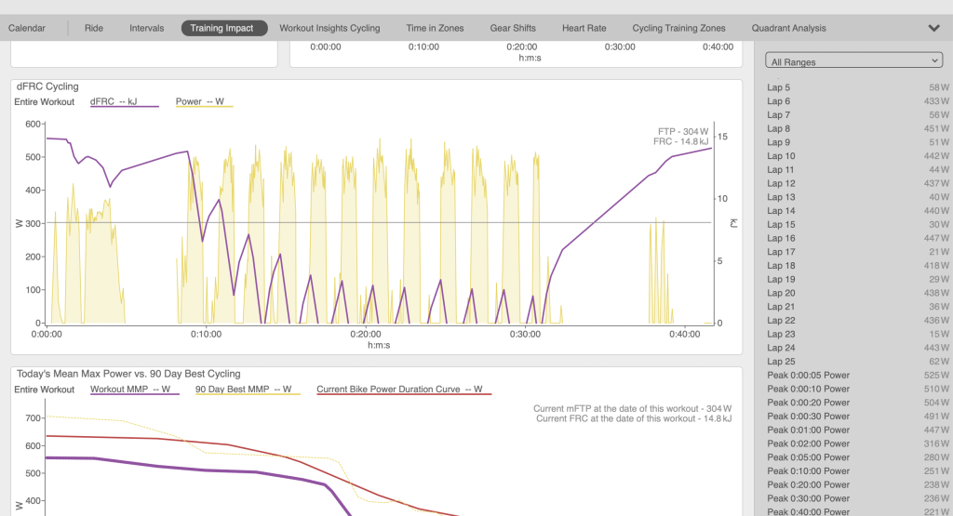
Task: Select Peak 0:00:05 Power range
Action: pos(857,376)
